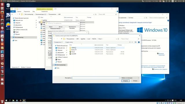Open Shadow Defender desktop shortcut

click(8, 17)
